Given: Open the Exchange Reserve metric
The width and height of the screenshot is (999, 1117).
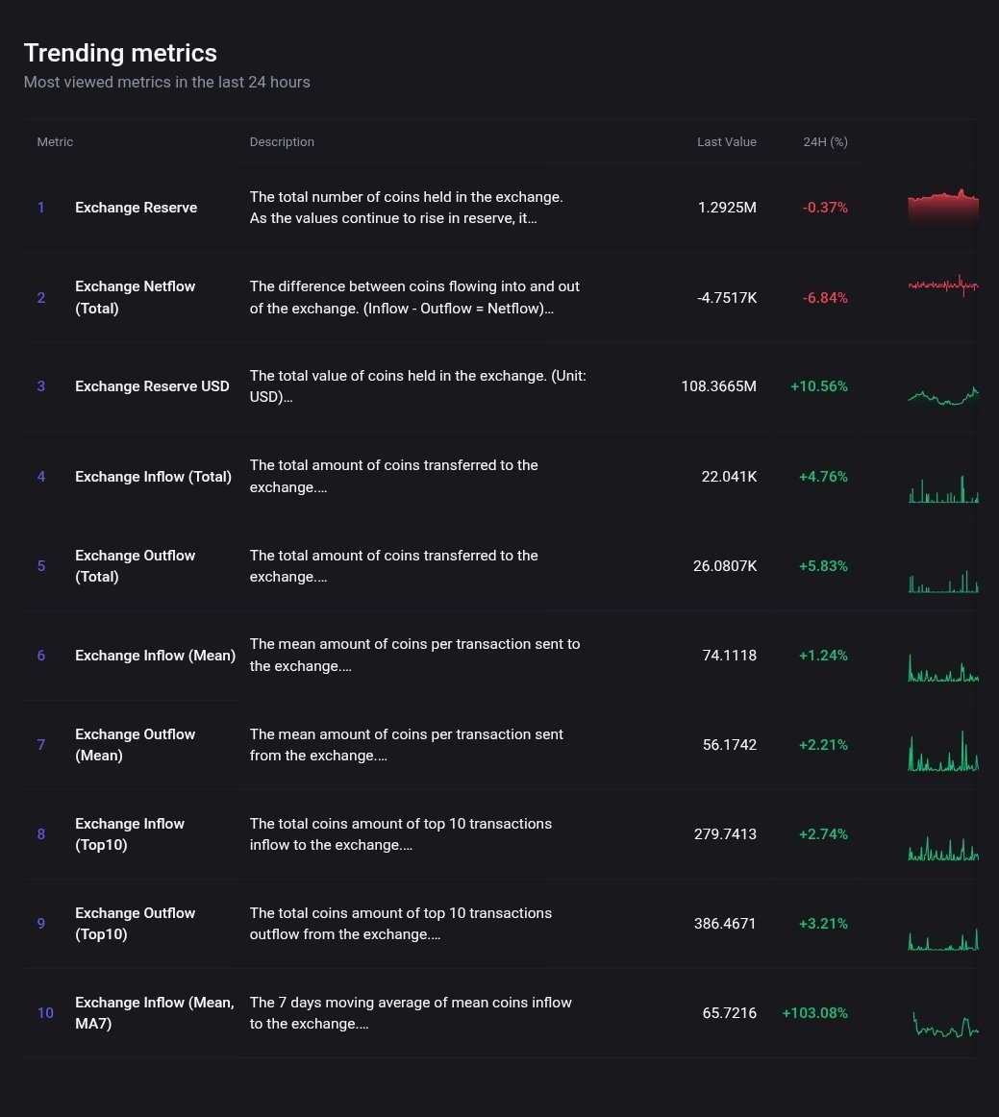Looking at the screenshot, I should pyautogui.click(x=136, y=208).
